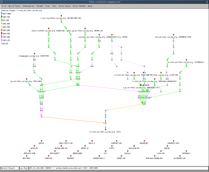This screenshot has height=172, width=209.
Task: Open the View menu
Action: point(47,6)
